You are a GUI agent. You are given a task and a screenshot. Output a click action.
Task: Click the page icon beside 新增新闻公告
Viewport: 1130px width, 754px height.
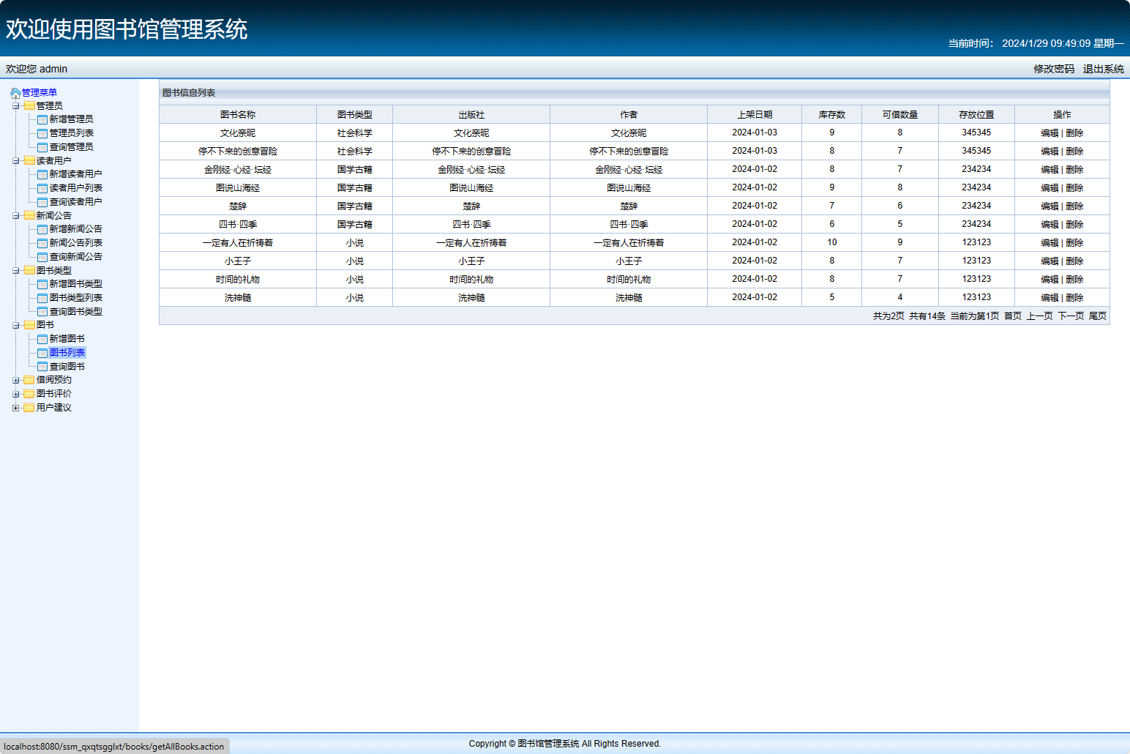[42, 229]
